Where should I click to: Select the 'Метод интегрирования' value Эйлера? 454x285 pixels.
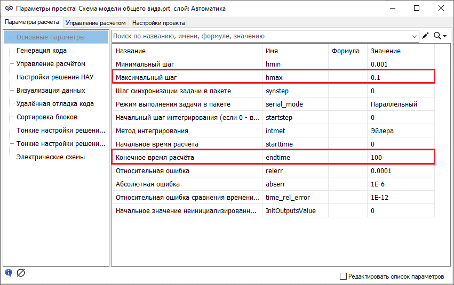click(400, 131)
